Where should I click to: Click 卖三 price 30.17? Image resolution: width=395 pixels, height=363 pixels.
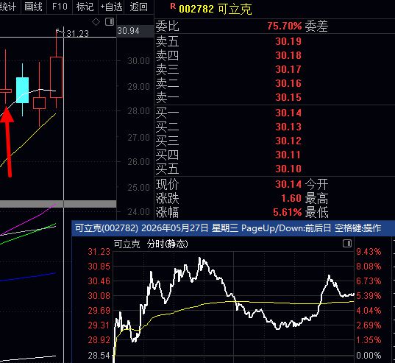288,69
